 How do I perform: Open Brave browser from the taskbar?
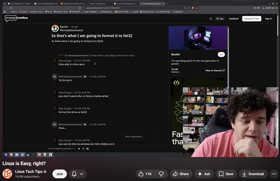tap(11, 155)
